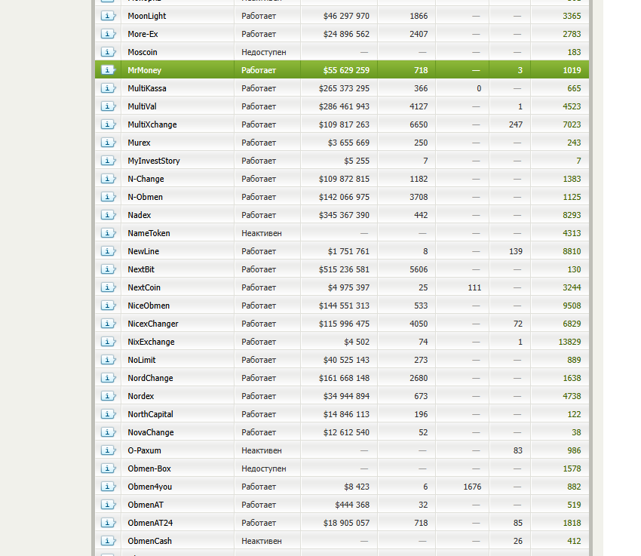Image resolution: width=641 pixels, height=556 pixels.
Task: Click the NorthCapital exchanger name
Action: click(x=150, y=414)
